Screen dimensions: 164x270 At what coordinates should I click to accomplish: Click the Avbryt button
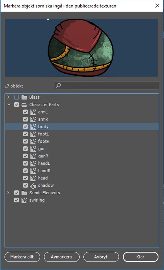click(101, 257)
